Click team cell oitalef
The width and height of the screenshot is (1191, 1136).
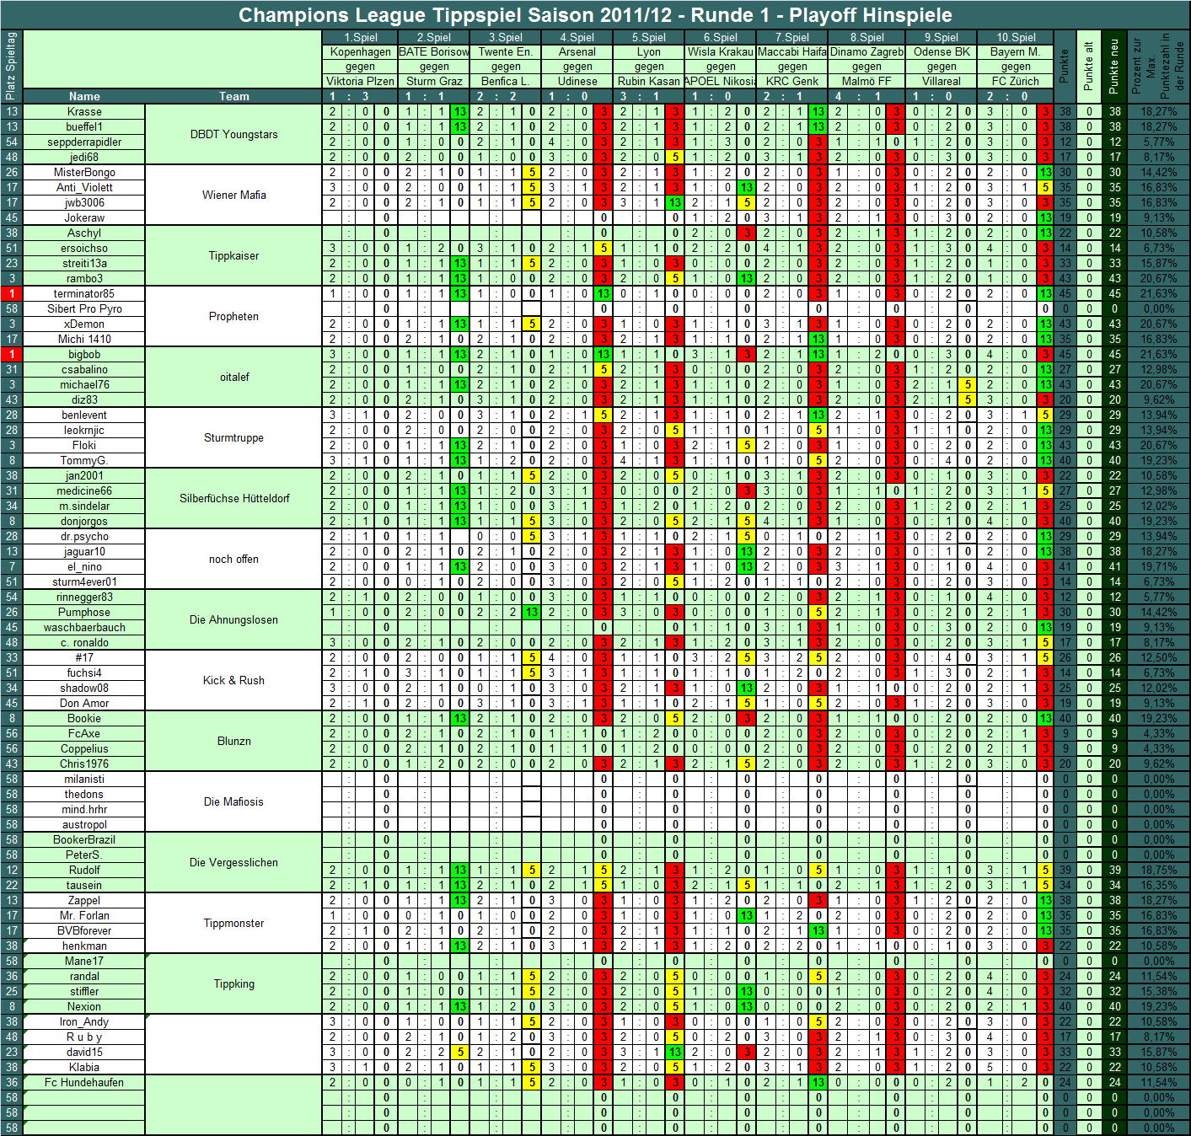233,377
